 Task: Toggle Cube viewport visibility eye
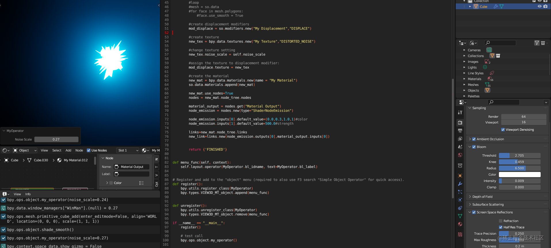click(539, 6)
